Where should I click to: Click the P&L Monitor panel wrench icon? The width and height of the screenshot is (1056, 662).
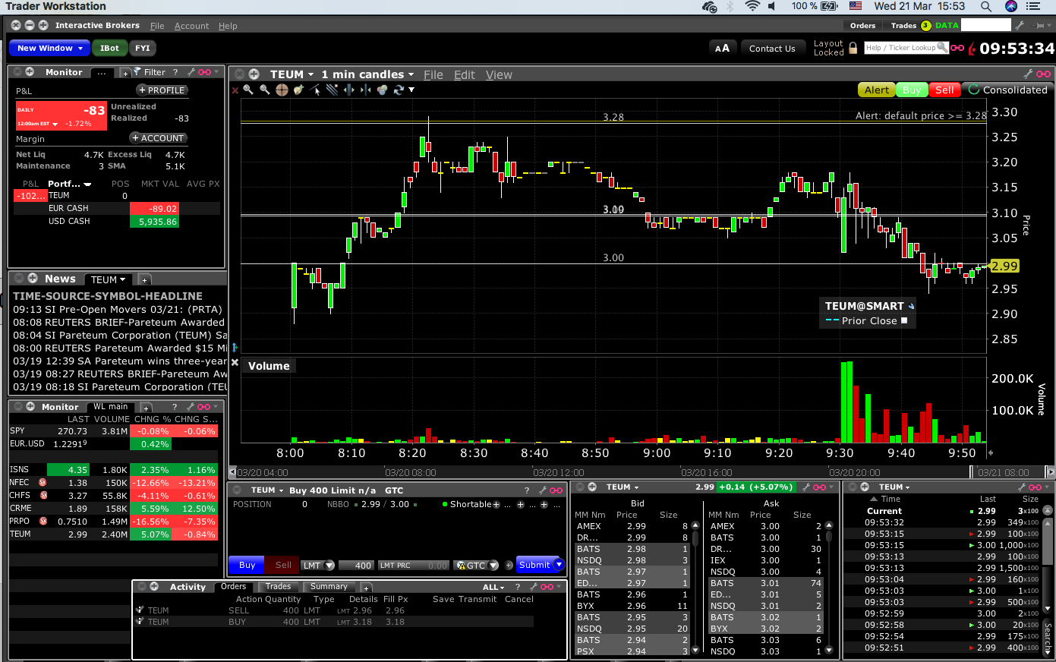click(x=191, y=72)
